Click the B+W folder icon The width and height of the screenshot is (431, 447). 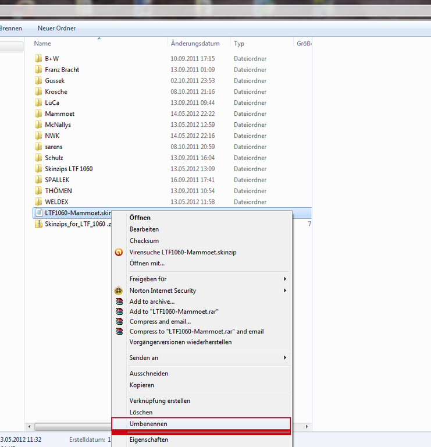[x=38, y=58]
